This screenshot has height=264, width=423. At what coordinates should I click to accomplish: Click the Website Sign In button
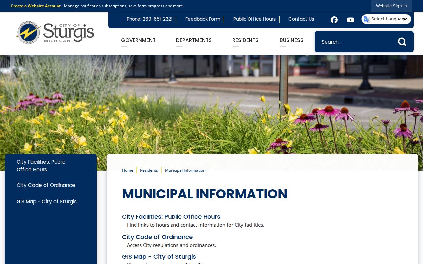(392, 6)
